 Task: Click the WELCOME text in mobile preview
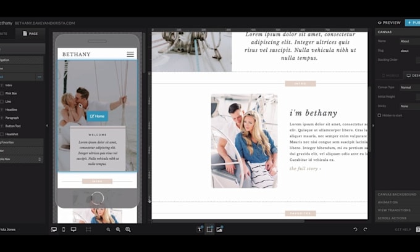pyautogui.click(x=98, y=135)
